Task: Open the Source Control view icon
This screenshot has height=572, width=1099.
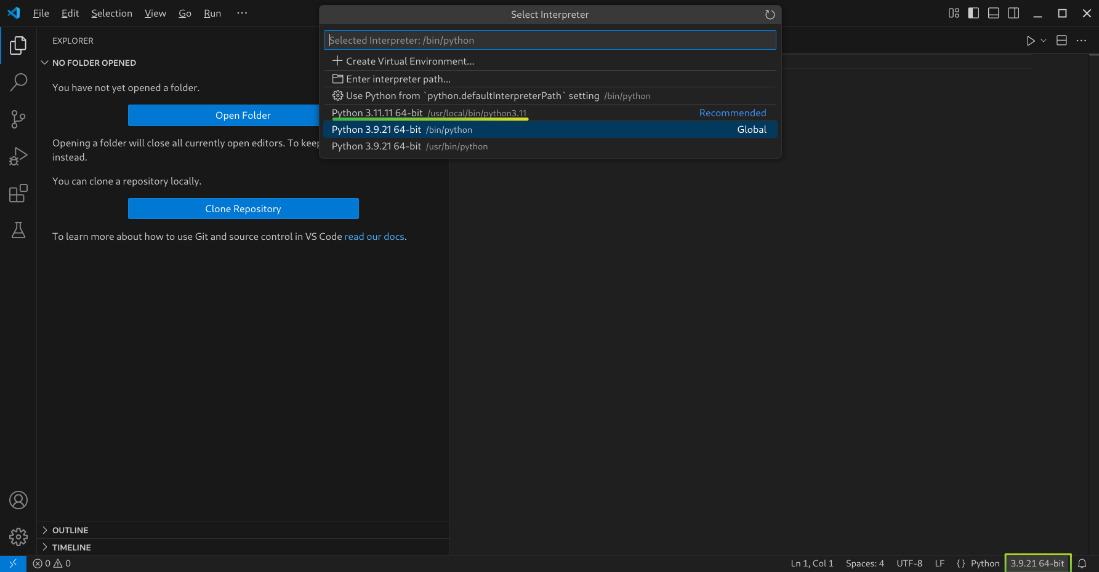Action: 18,119
